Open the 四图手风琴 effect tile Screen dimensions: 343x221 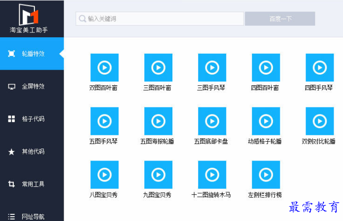pos(320,67)
